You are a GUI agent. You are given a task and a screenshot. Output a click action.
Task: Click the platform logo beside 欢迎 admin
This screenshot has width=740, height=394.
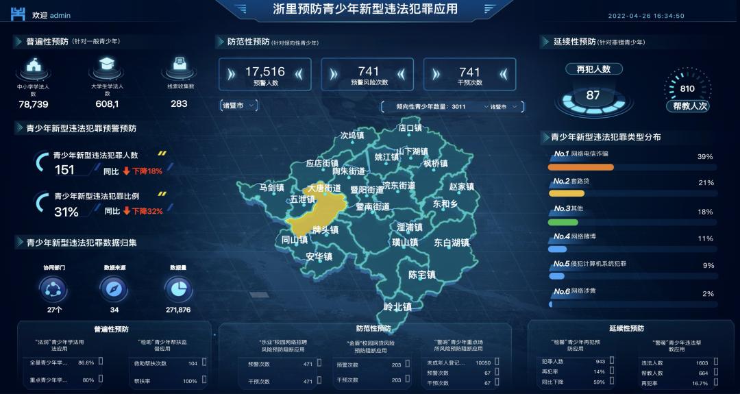point(18,14)
